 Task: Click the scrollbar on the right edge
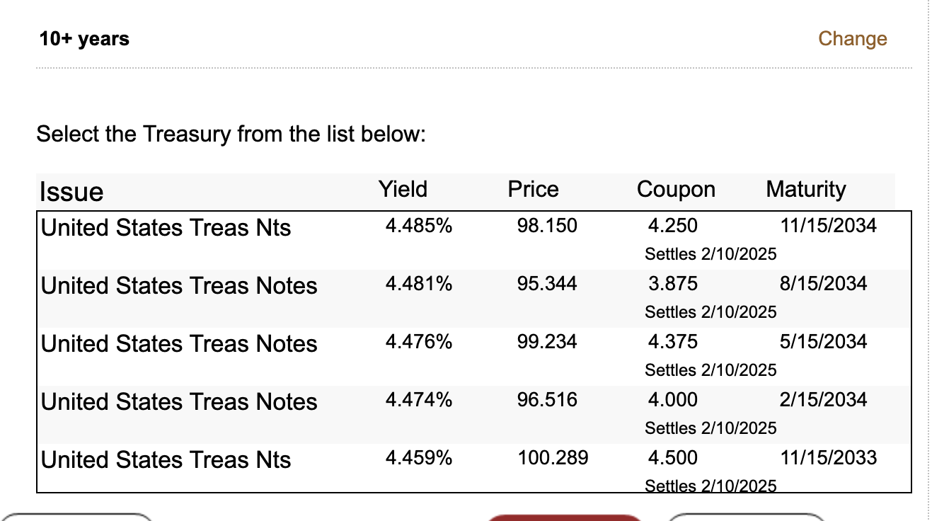[928, 260]
